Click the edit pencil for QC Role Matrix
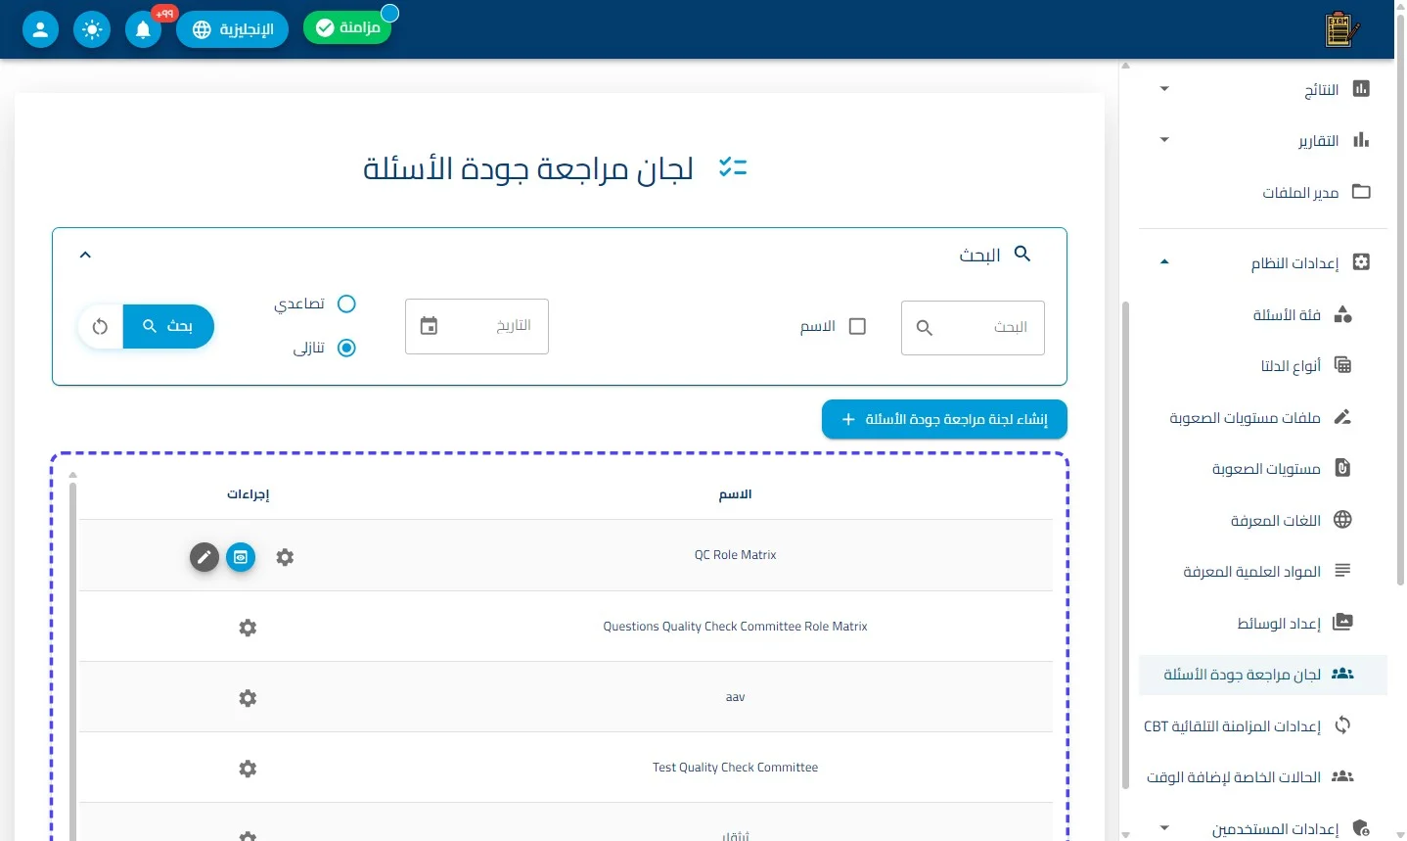Screen dimensions: 1407x841 (204, 557)
